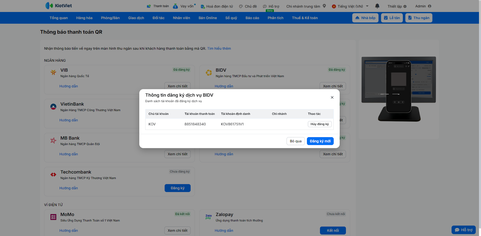Viewport: 481px width, 236px height.
Task: Open Hướng dẫn link for Techcombank
Action: coord(69,188)
